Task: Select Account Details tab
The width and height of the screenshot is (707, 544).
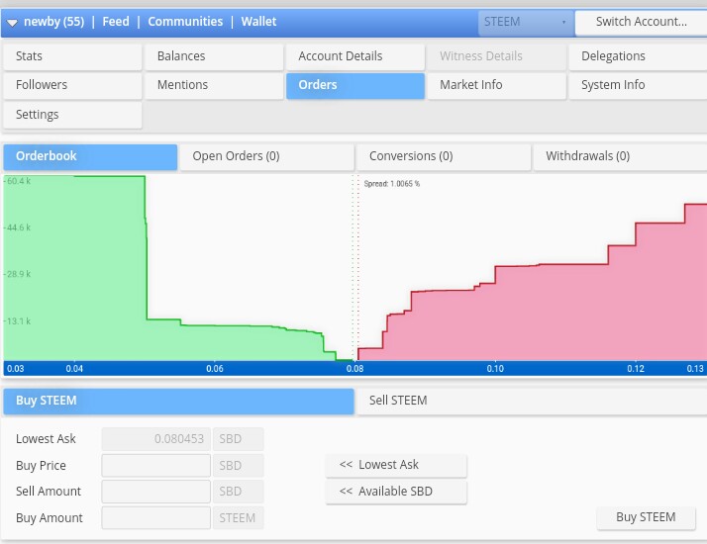Action: tap(355, 56)
